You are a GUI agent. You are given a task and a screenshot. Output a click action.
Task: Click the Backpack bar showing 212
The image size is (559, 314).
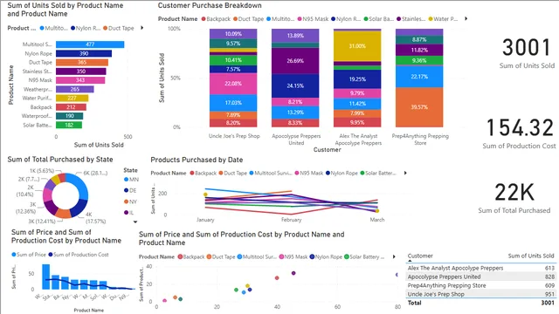(x=71, y=107)
